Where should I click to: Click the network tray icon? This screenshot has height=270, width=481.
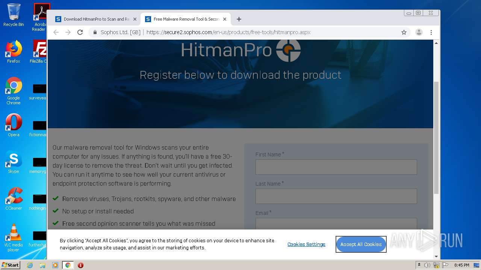tap(436, 265)
